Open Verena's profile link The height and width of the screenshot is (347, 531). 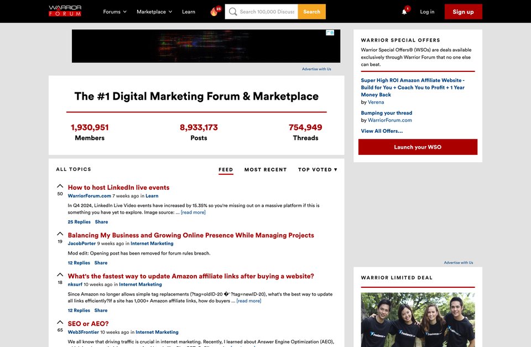376,102
